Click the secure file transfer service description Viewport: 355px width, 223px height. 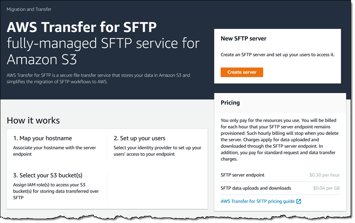(98, 79)
